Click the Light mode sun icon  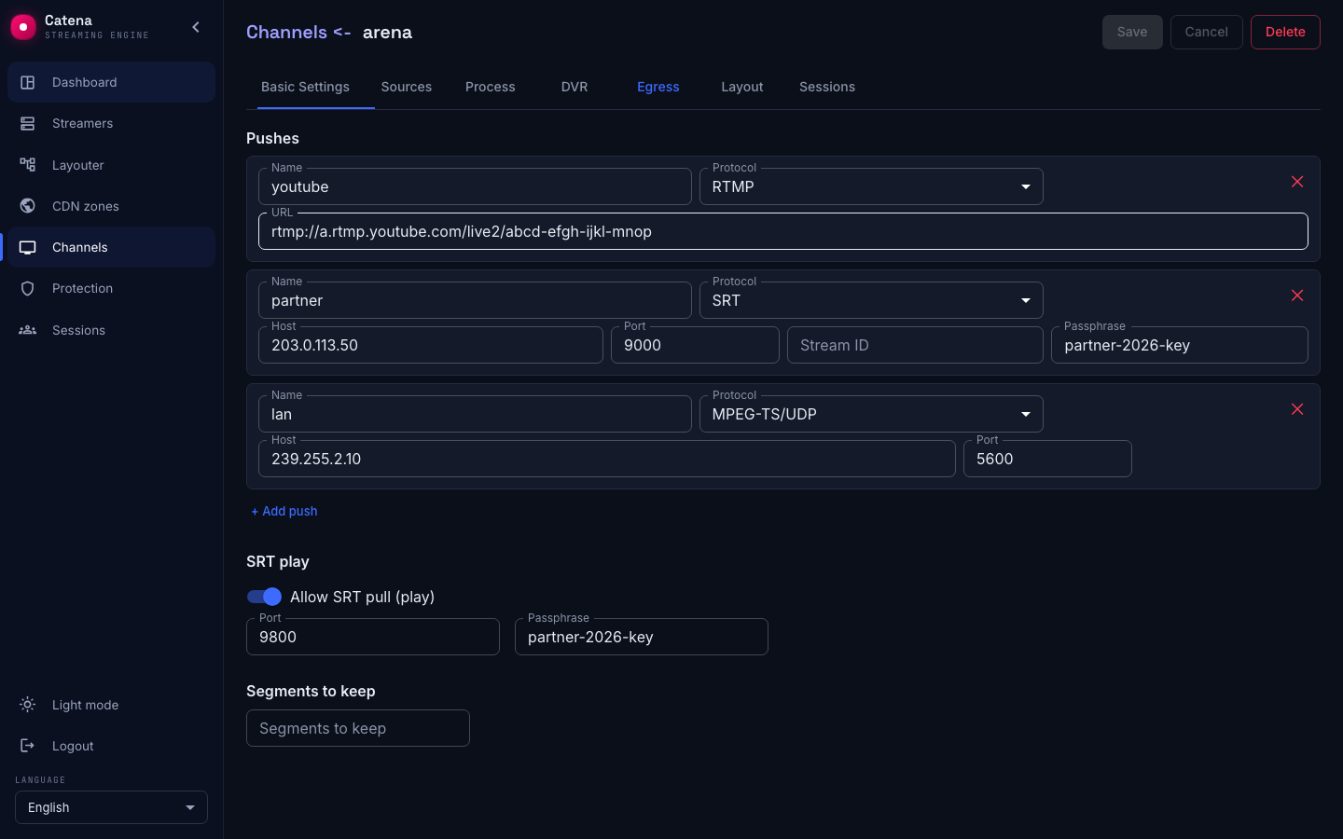pyautogui.click(x=28, y=705)
